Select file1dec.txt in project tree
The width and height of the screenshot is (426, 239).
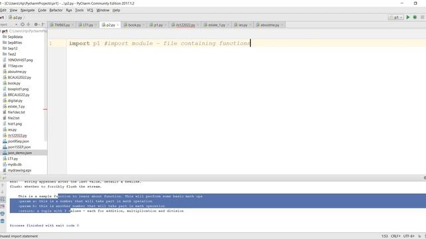(14, 112)
